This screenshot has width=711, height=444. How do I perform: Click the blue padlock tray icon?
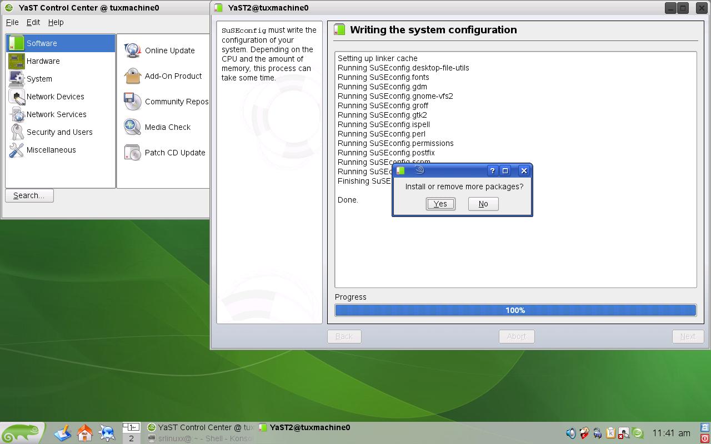(597, 433)
